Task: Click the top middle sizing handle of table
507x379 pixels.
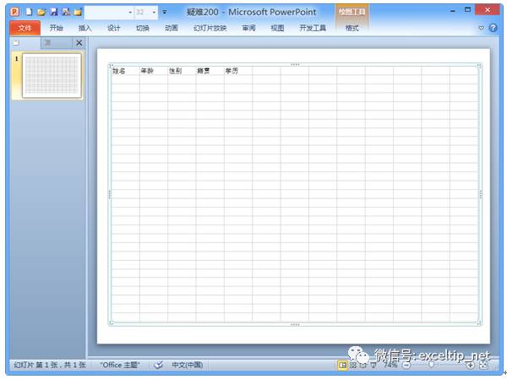Action: [x=295, y=64]
